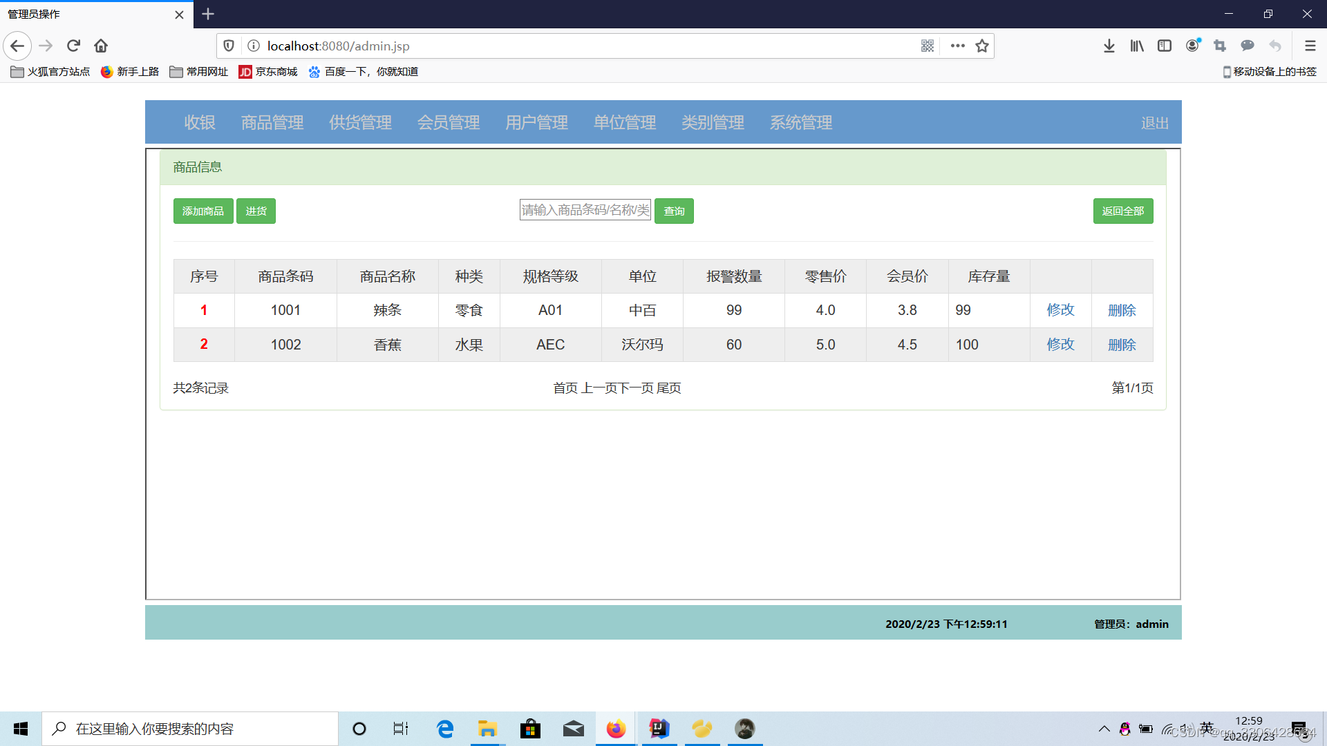Open 百度一下 bookmark
This screenshot has height=746, width=1327.
(x=364, y=72)
